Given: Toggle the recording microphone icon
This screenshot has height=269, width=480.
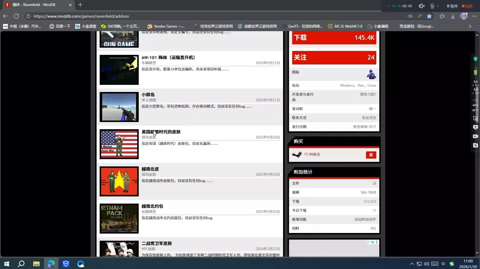Looking at the screenshot, I should click(x=432, y=6).
